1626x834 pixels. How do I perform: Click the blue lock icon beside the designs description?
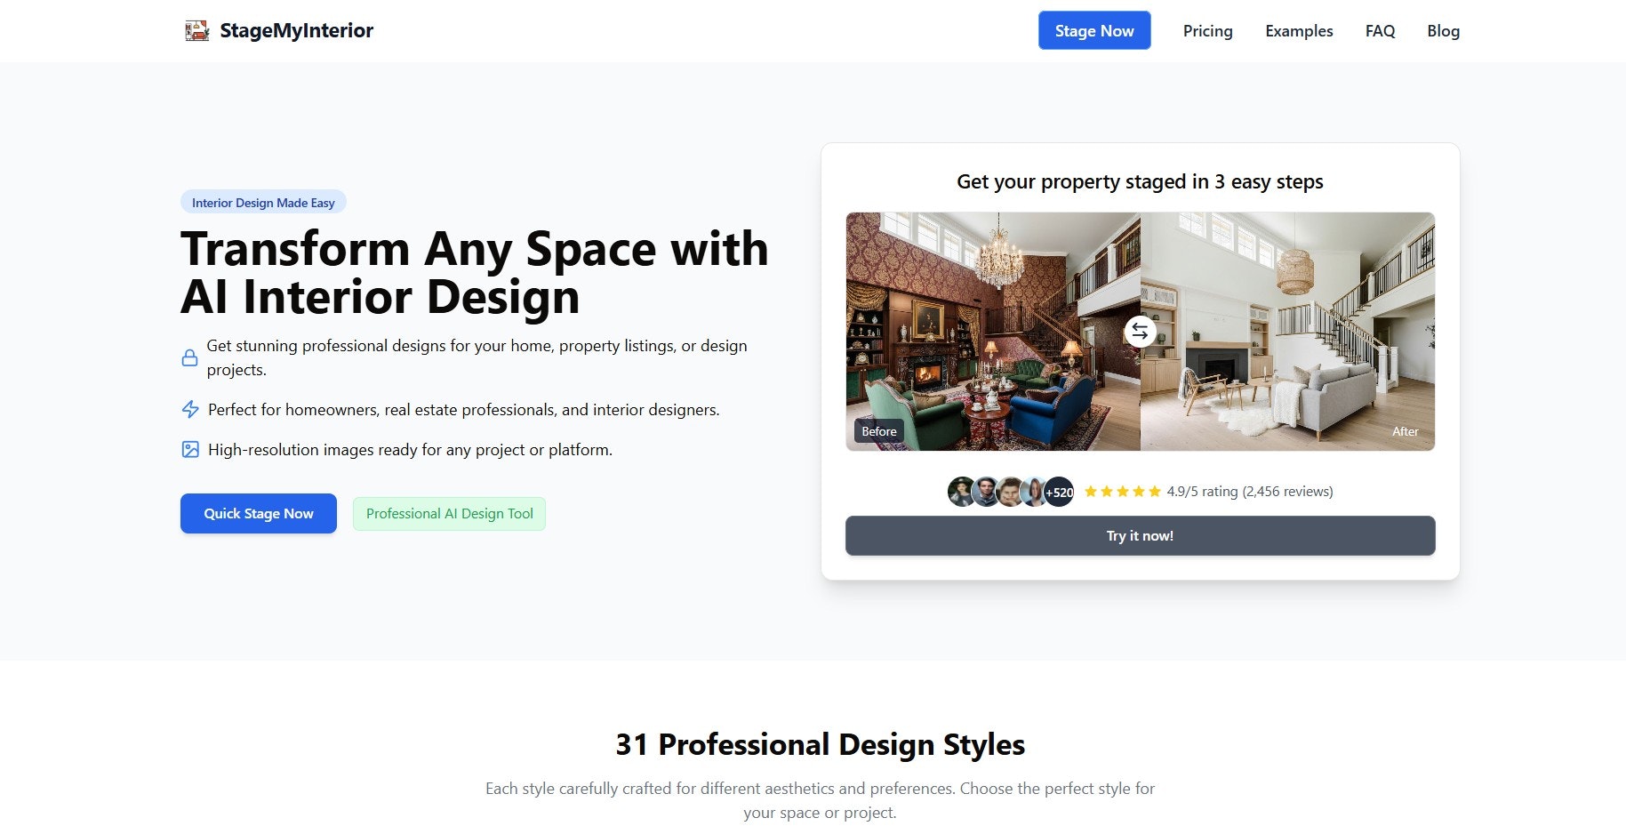click(x=189, y=357)
